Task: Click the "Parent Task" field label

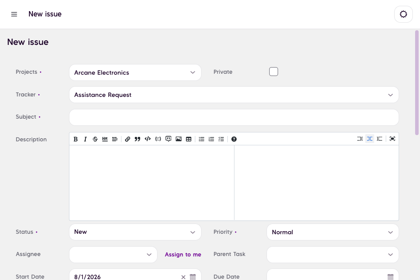Action: pos(229,254)
